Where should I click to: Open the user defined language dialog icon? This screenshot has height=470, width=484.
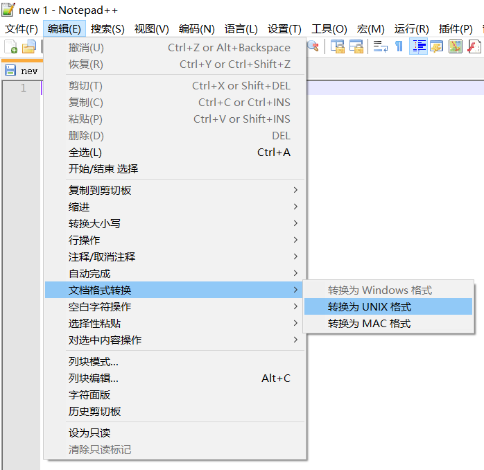pyautogui.click(x=436, y=47)
